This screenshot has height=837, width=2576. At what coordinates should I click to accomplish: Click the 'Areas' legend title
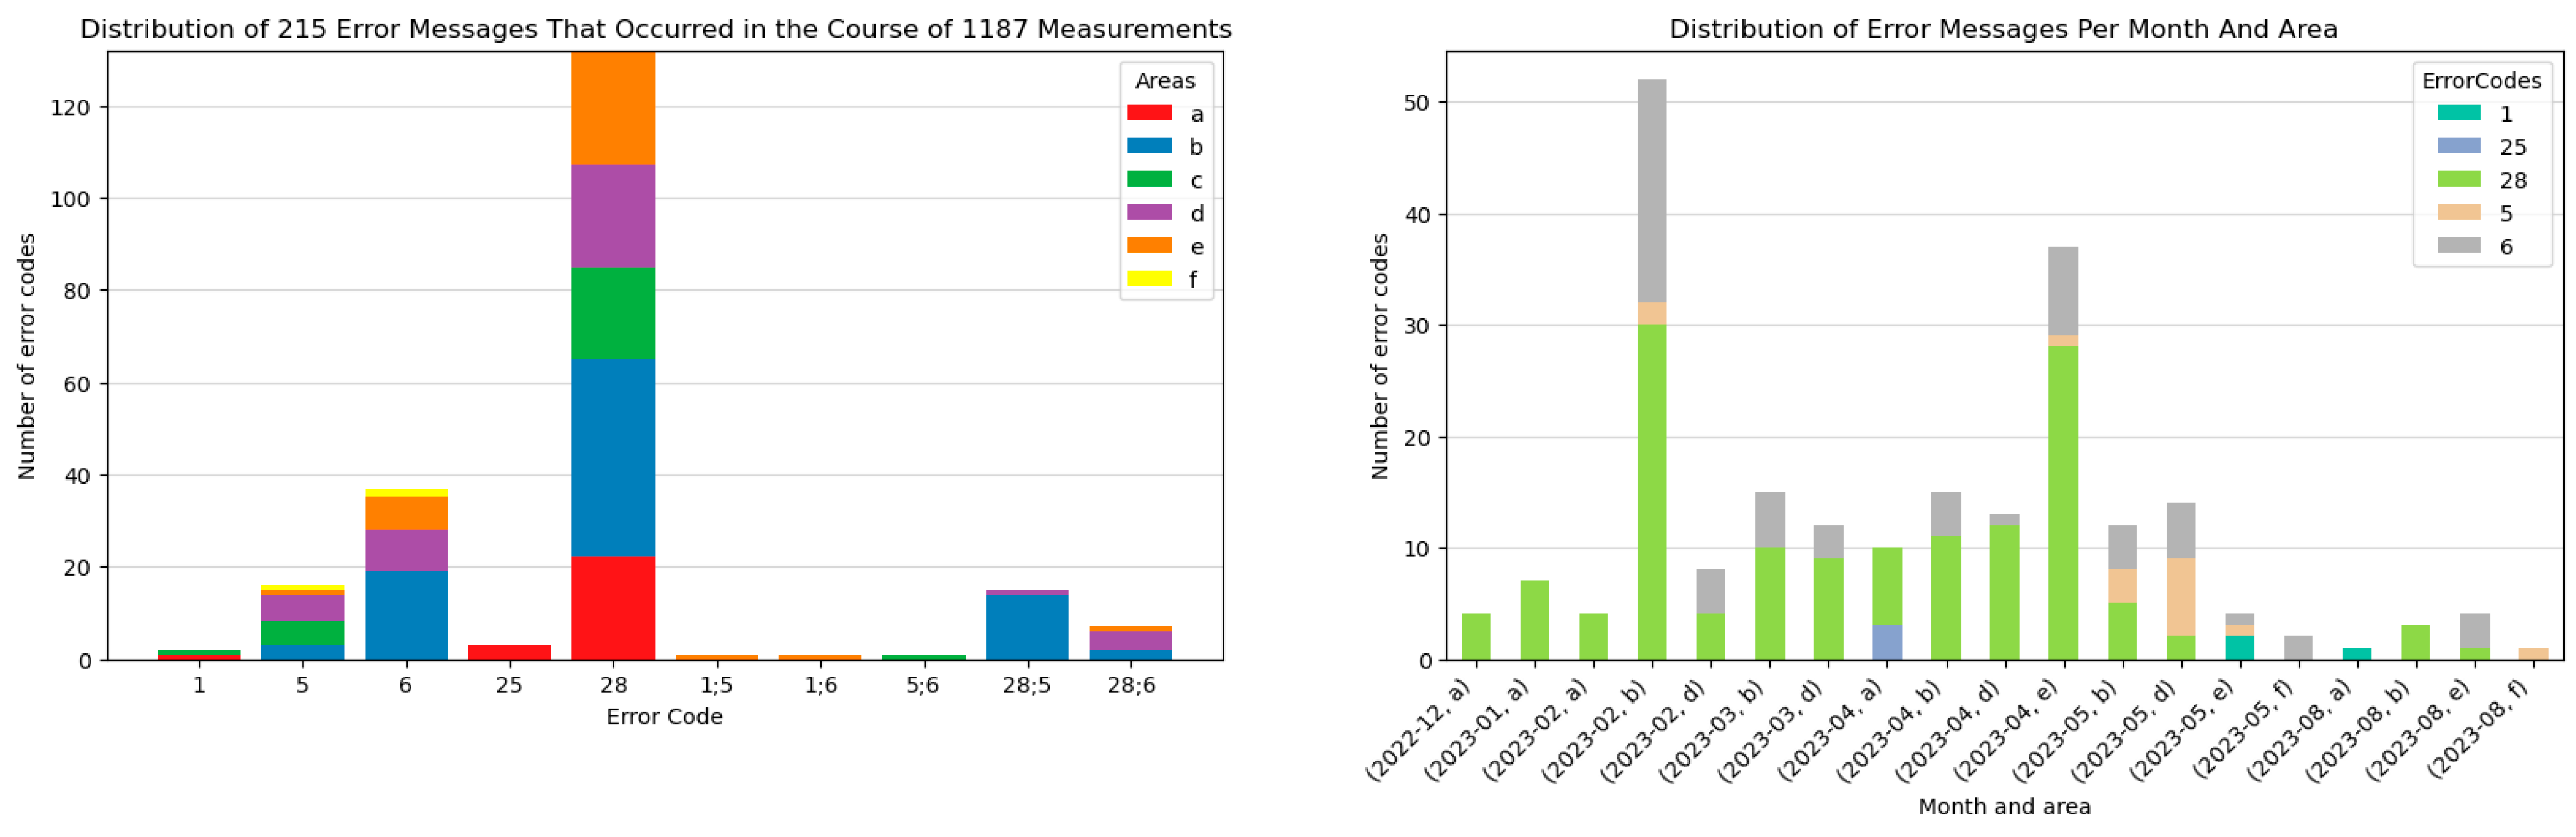[x=1165, y=81]
